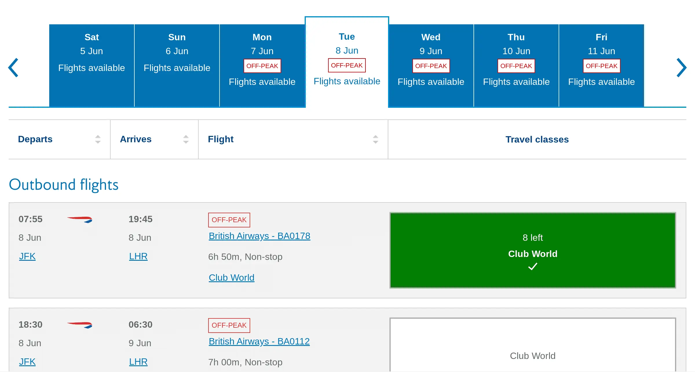This screenshot has width=695, height=372.
Task: Select the Thu 10 Jun date tab
Action: click(x=516, y=65)
